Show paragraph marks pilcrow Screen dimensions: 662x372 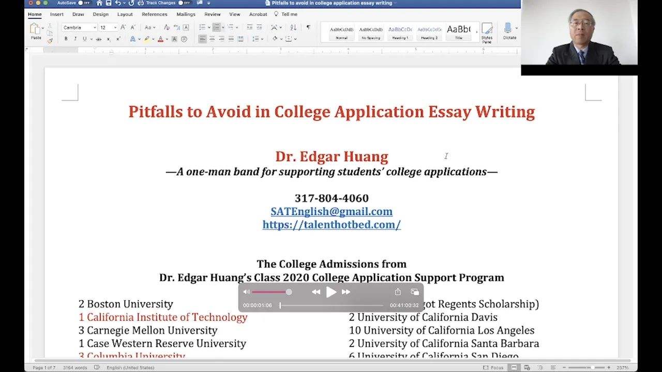click(308, 27)
